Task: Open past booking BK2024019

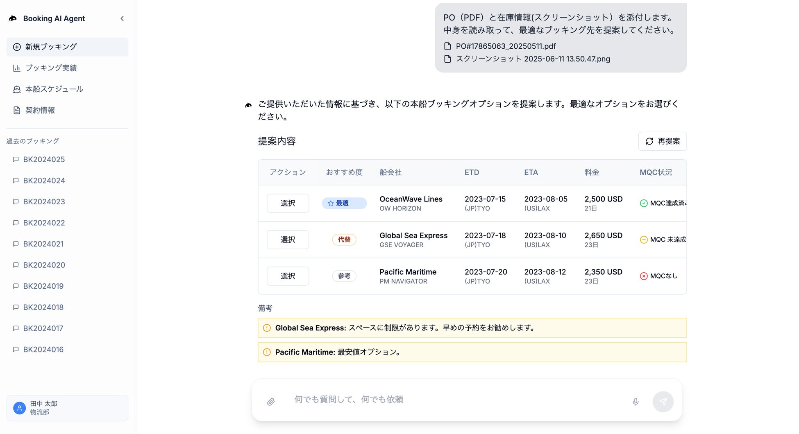Action: tap(43, 286)
